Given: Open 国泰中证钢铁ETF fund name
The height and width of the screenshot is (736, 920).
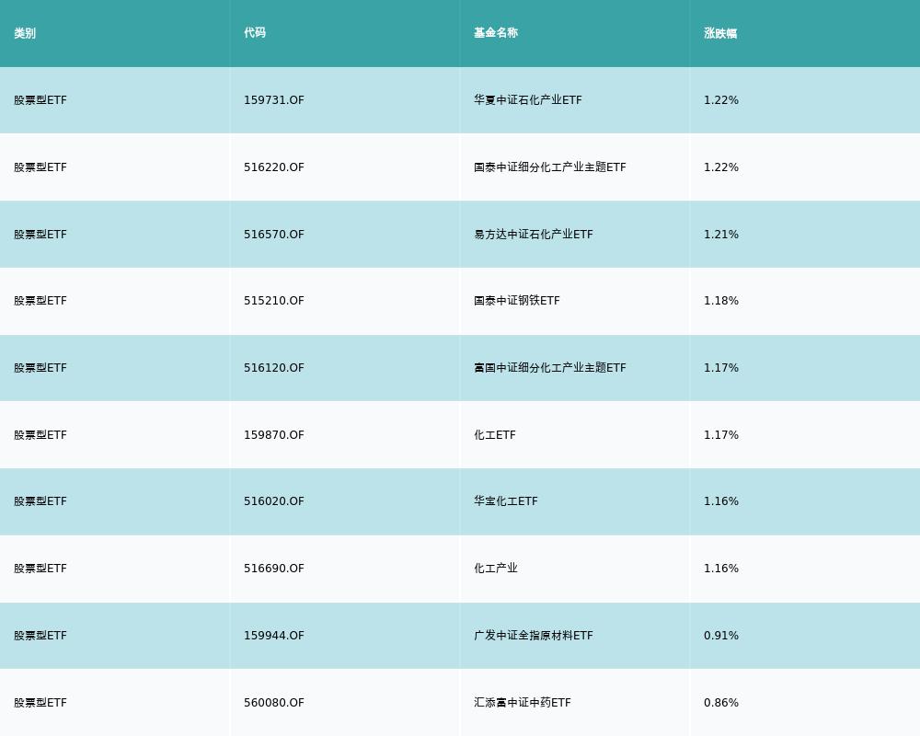Looking at the screenshot, I should click(517, 301).
